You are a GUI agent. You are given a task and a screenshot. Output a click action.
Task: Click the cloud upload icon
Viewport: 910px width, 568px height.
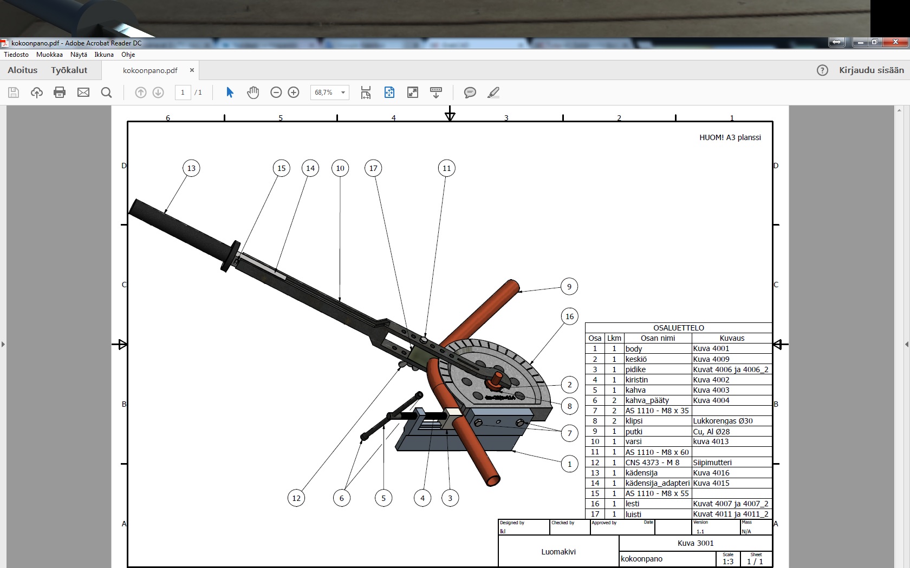click(37, 93)
